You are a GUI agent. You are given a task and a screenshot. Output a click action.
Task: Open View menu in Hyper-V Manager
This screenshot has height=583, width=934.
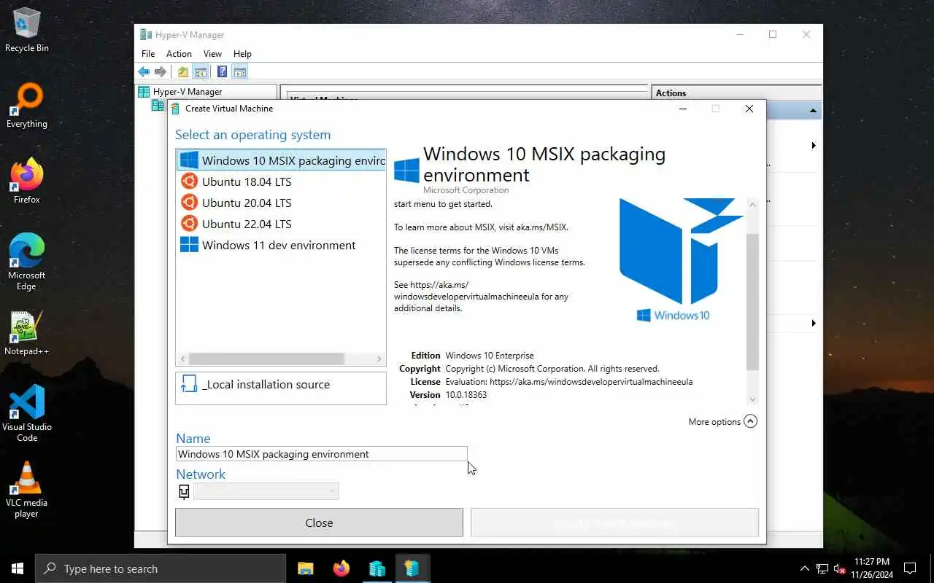[212, 54]
